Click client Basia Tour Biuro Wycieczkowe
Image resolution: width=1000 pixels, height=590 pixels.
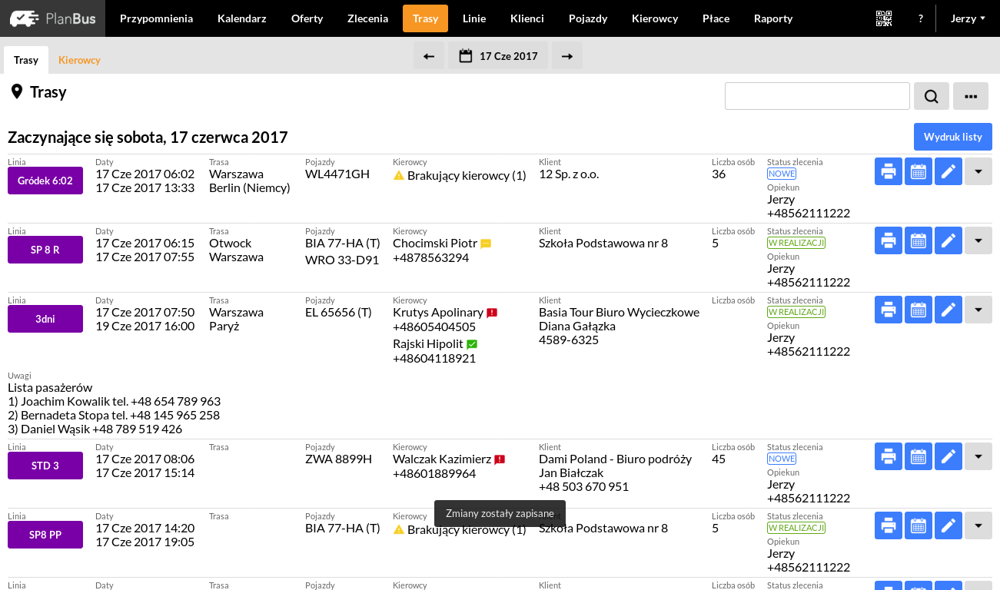620,312
